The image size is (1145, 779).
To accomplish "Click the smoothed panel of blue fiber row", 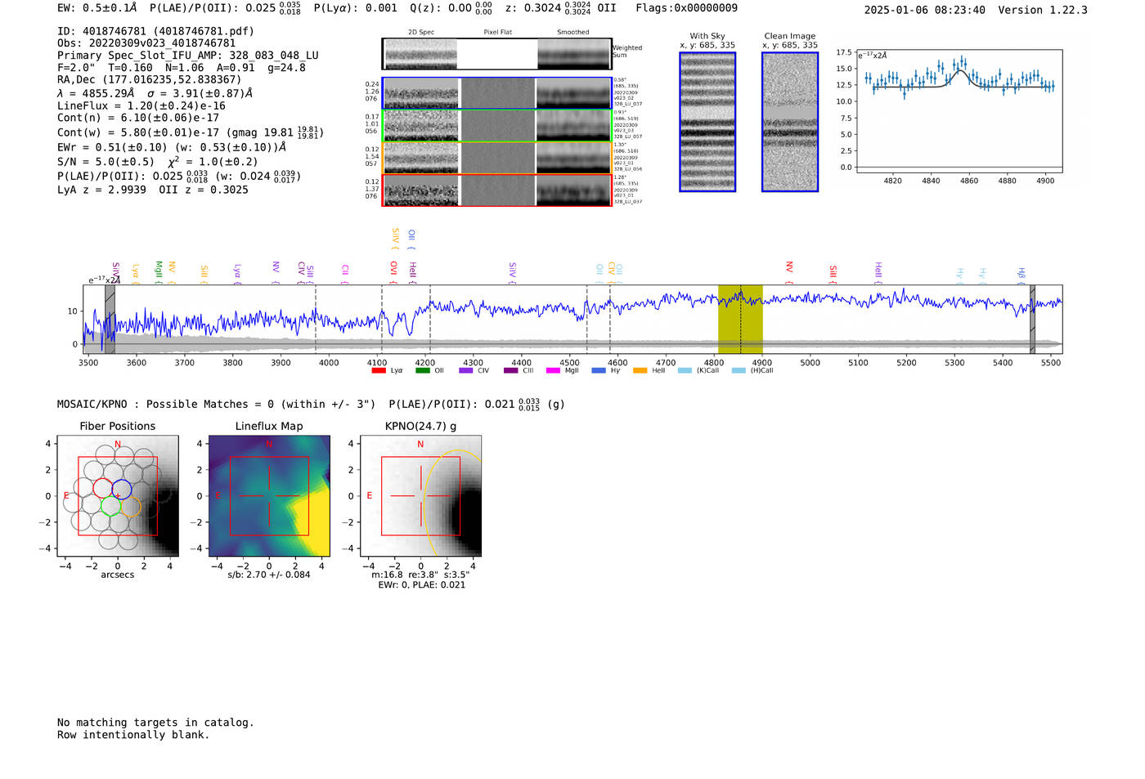I will [x=574, y=93].
